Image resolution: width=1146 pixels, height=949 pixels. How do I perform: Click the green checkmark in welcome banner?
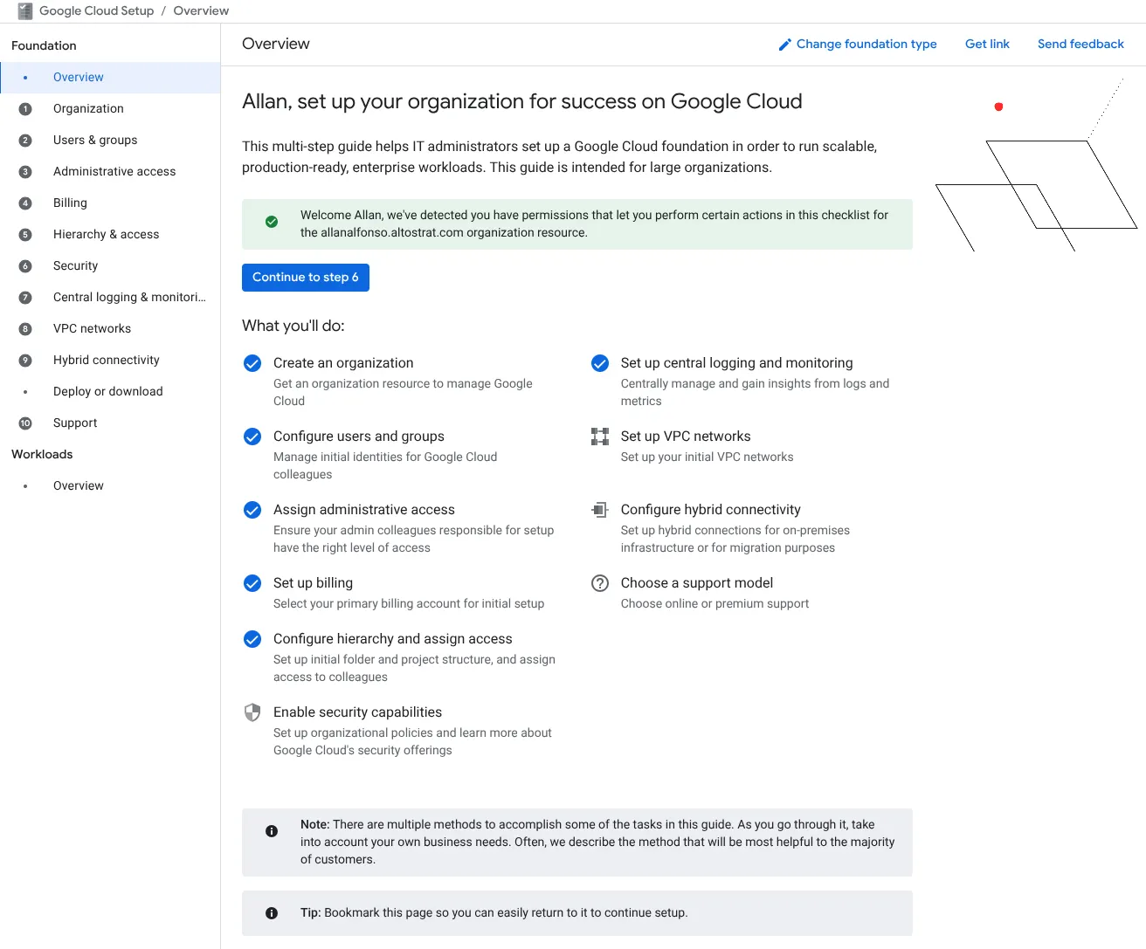click(272, 222)
